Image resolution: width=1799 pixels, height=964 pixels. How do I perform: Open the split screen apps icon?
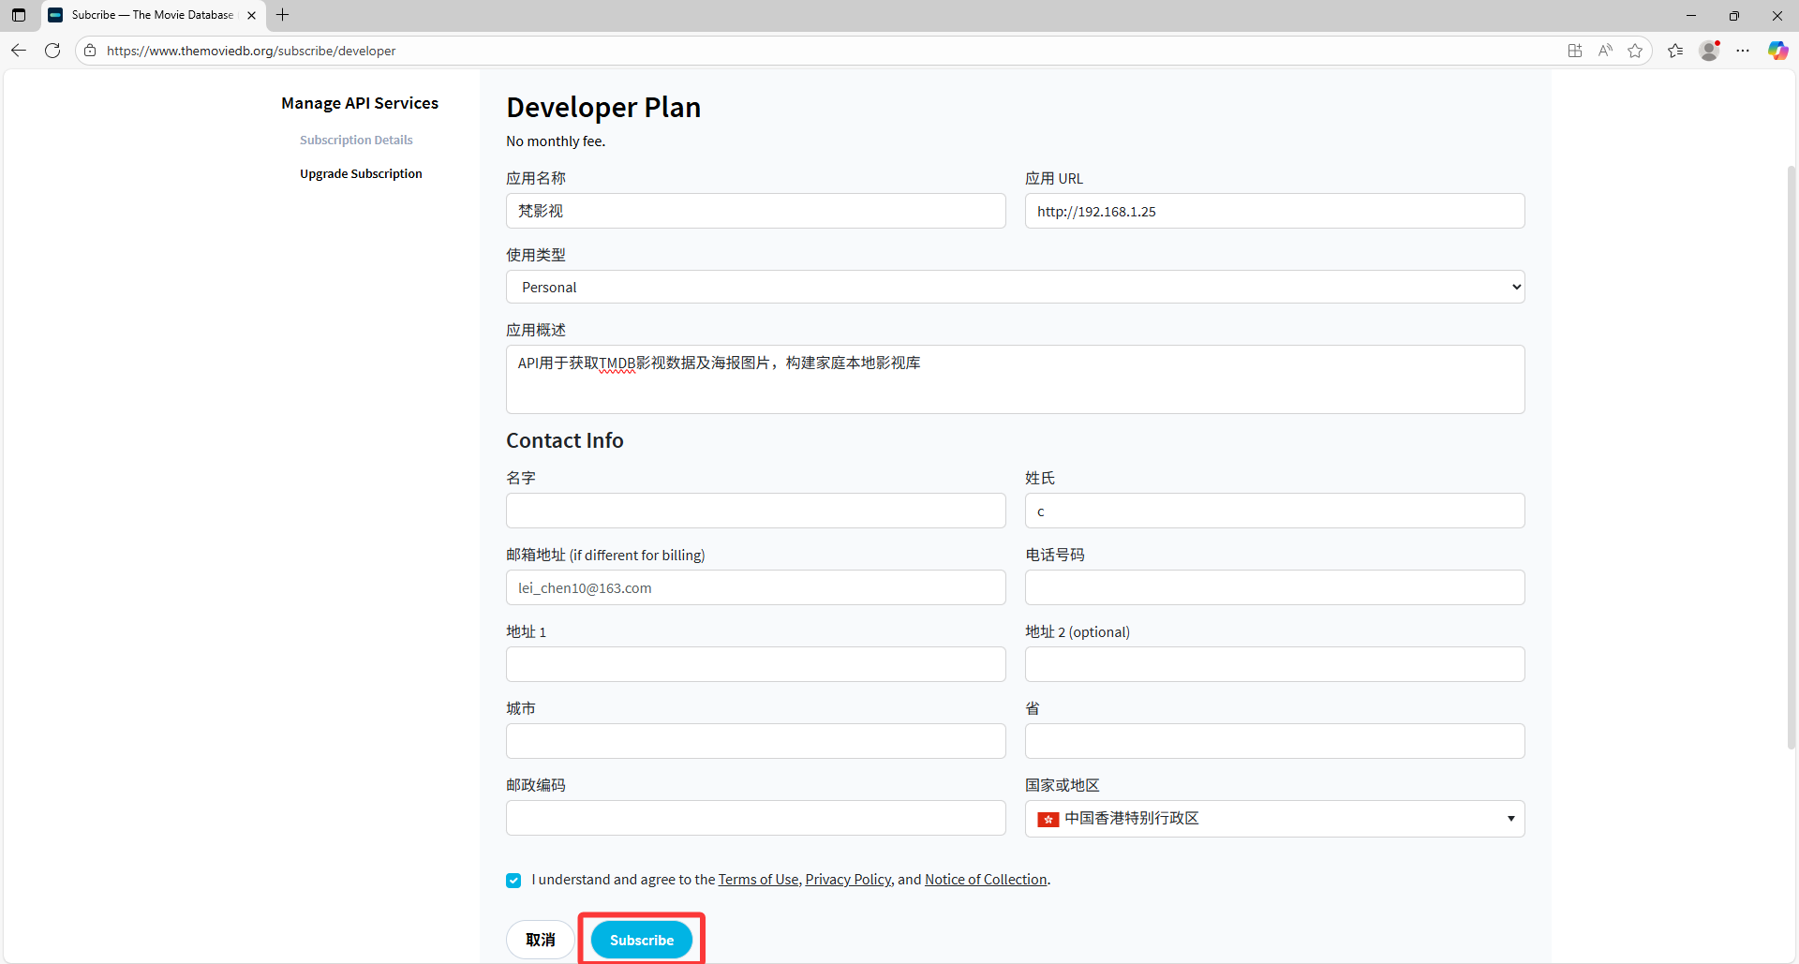point(1575,51)
